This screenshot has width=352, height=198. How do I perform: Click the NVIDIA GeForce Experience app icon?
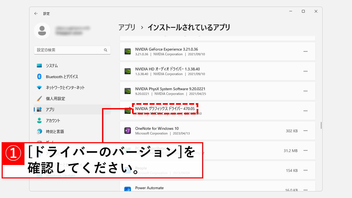click(x=127, y=51)
